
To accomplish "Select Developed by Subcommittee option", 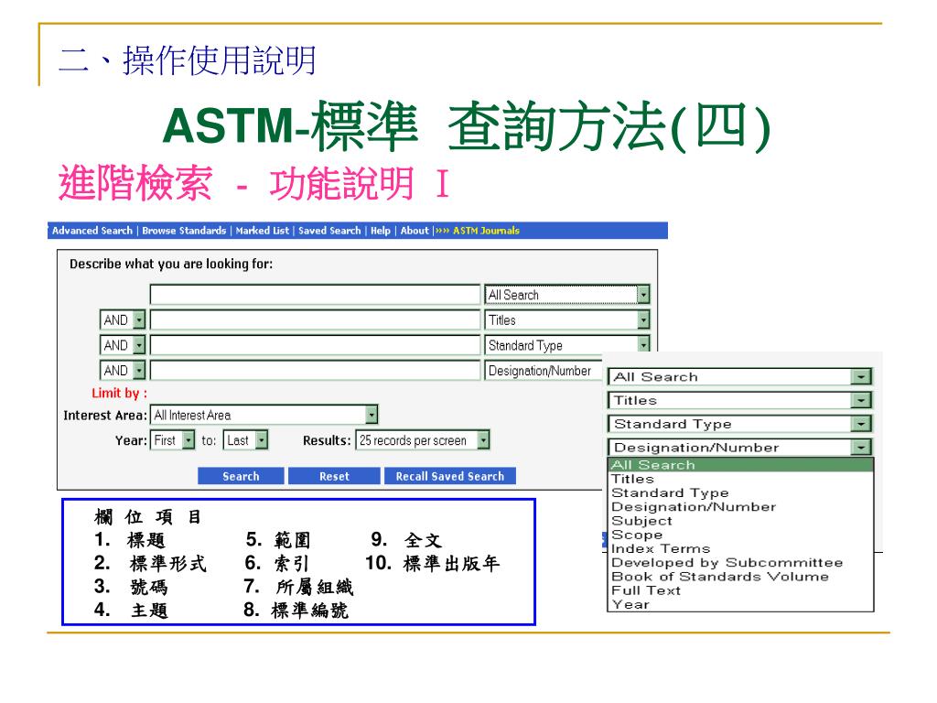I will [x=740, y=563].
